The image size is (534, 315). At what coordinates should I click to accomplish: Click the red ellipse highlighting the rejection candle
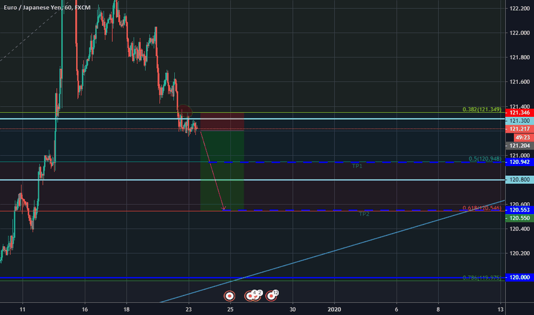[x=184, y=111]
